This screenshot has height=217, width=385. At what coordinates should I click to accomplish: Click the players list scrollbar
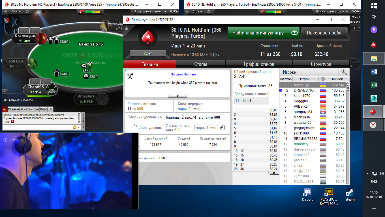click(x=348, y=133)
